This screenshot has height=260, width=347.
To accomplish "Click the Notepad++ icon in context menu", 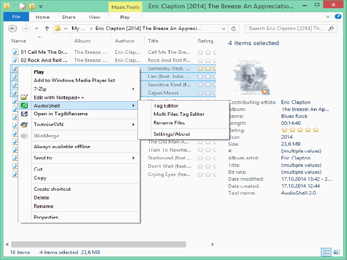I will [x=24, y=97].
